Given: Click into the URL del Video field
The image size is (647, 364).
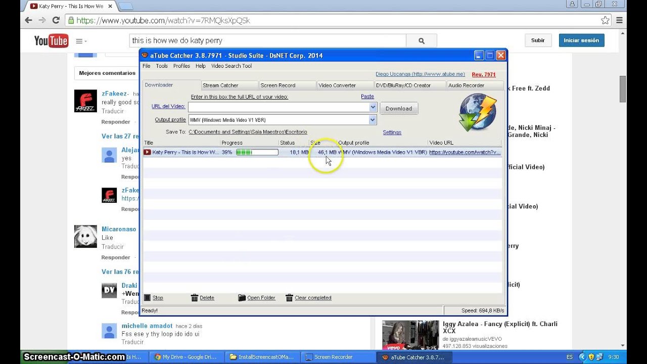Looking at the screenshot, I should [x=279, y=107].
